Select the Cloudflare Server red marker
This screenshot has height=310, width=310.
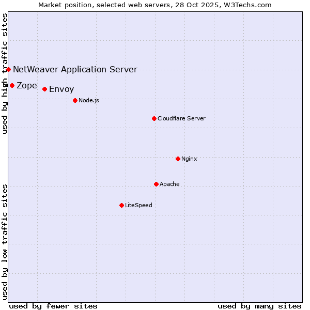[154, 118]
